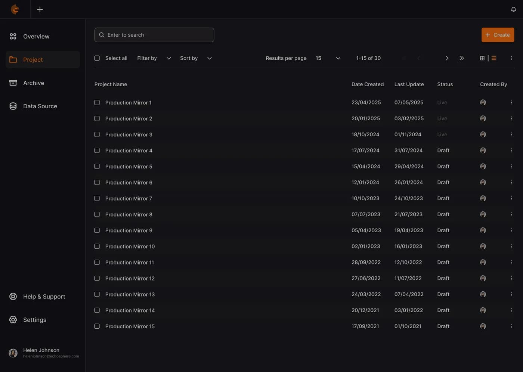Click Project Name column header
Viewport: 523px width, 372px height.
click(111, 84)
